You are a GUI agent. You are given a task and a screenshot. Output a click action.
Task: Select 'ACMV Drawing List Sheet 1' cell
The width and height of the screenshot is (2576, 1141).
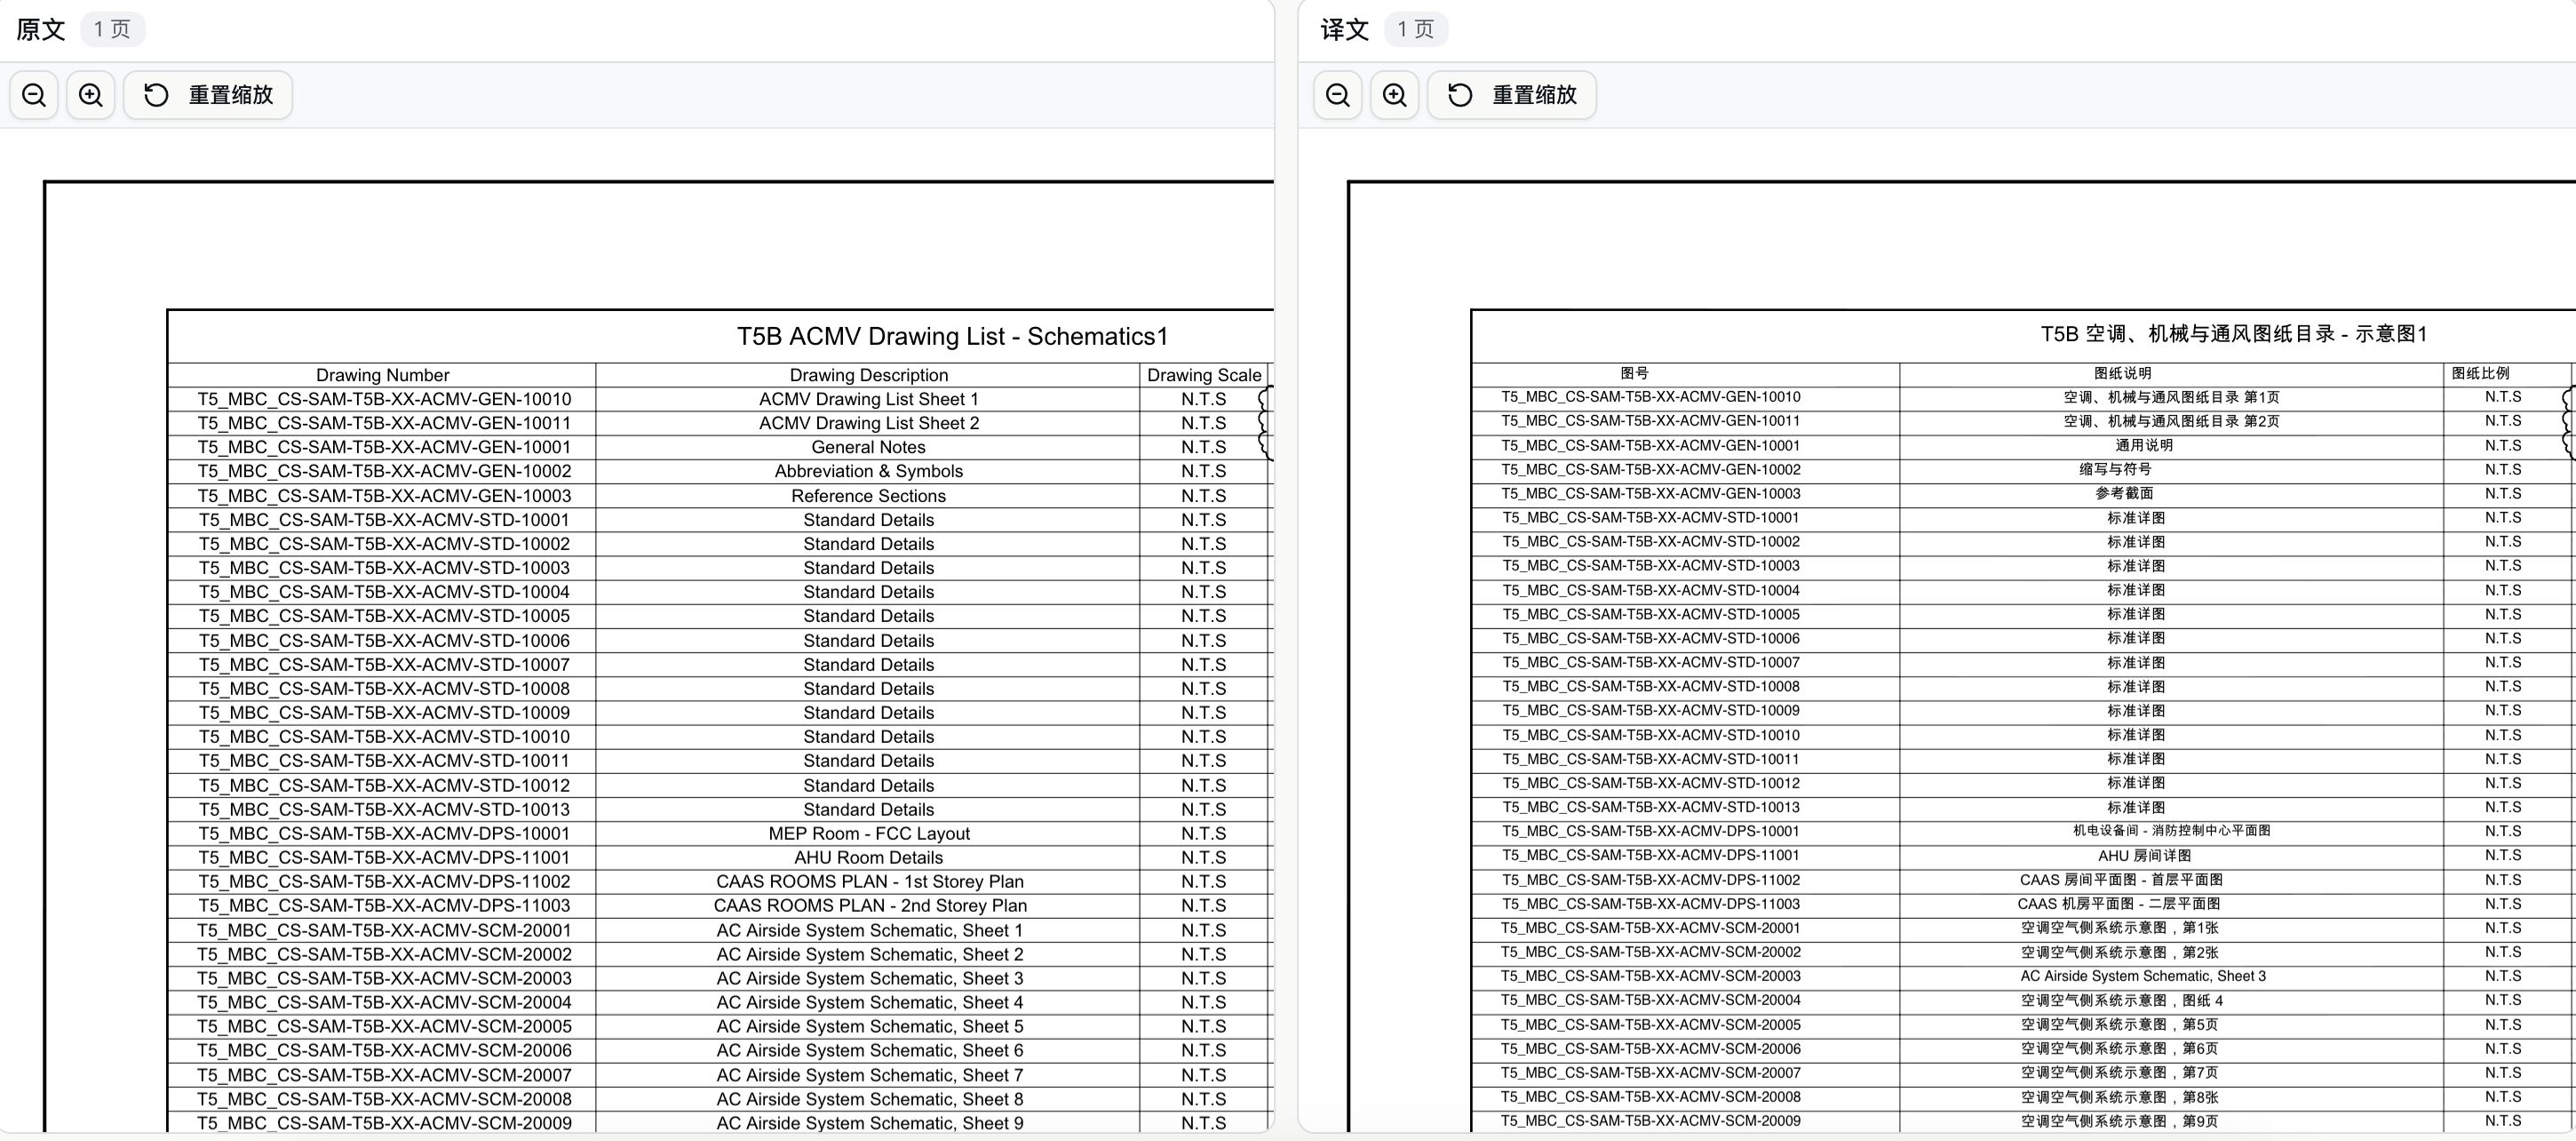(x=868, y=399)
